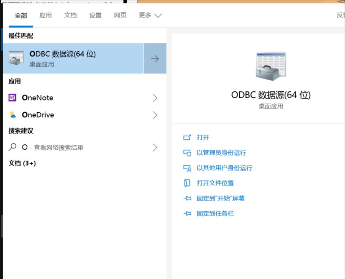The height and width of the screenshot is (279, 345).
Task: Switch to the 设置 tab
Action: (x=95, y=16)
